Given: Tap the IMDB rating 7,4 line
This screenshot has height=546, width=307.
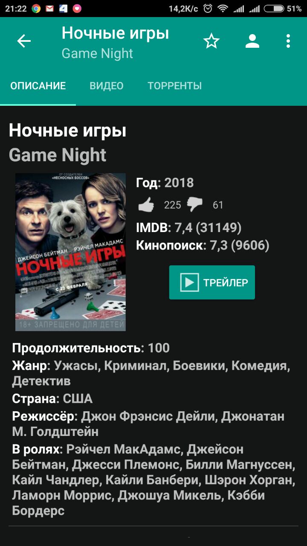Looking at the screenshot, I should point(188,228).
